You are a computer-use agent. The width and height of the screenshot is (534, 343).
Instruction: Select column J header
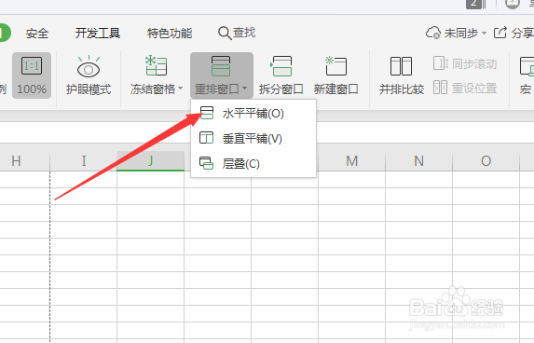(151, 160)
